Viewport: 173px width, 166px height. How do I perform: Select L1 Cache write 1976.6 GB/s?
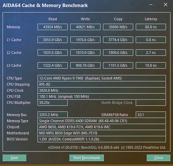click(x=85, y=40)
